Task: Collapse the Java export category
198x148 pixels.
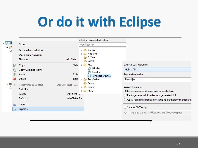Action: click(x=82, y=65)
